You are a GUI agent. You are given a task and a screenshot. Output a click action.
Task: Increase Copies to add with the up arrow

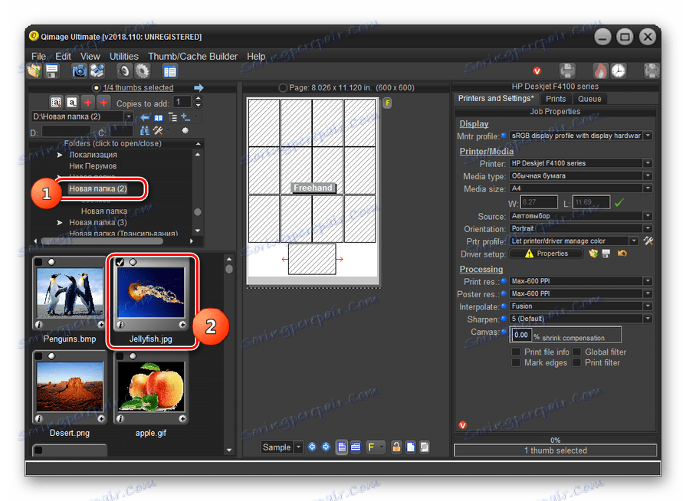199,99
